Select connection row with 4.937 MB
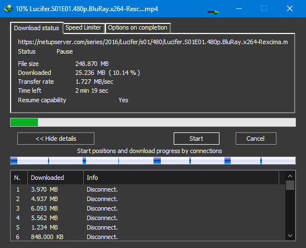The image size is (306, 248). [x=148, y=199]
